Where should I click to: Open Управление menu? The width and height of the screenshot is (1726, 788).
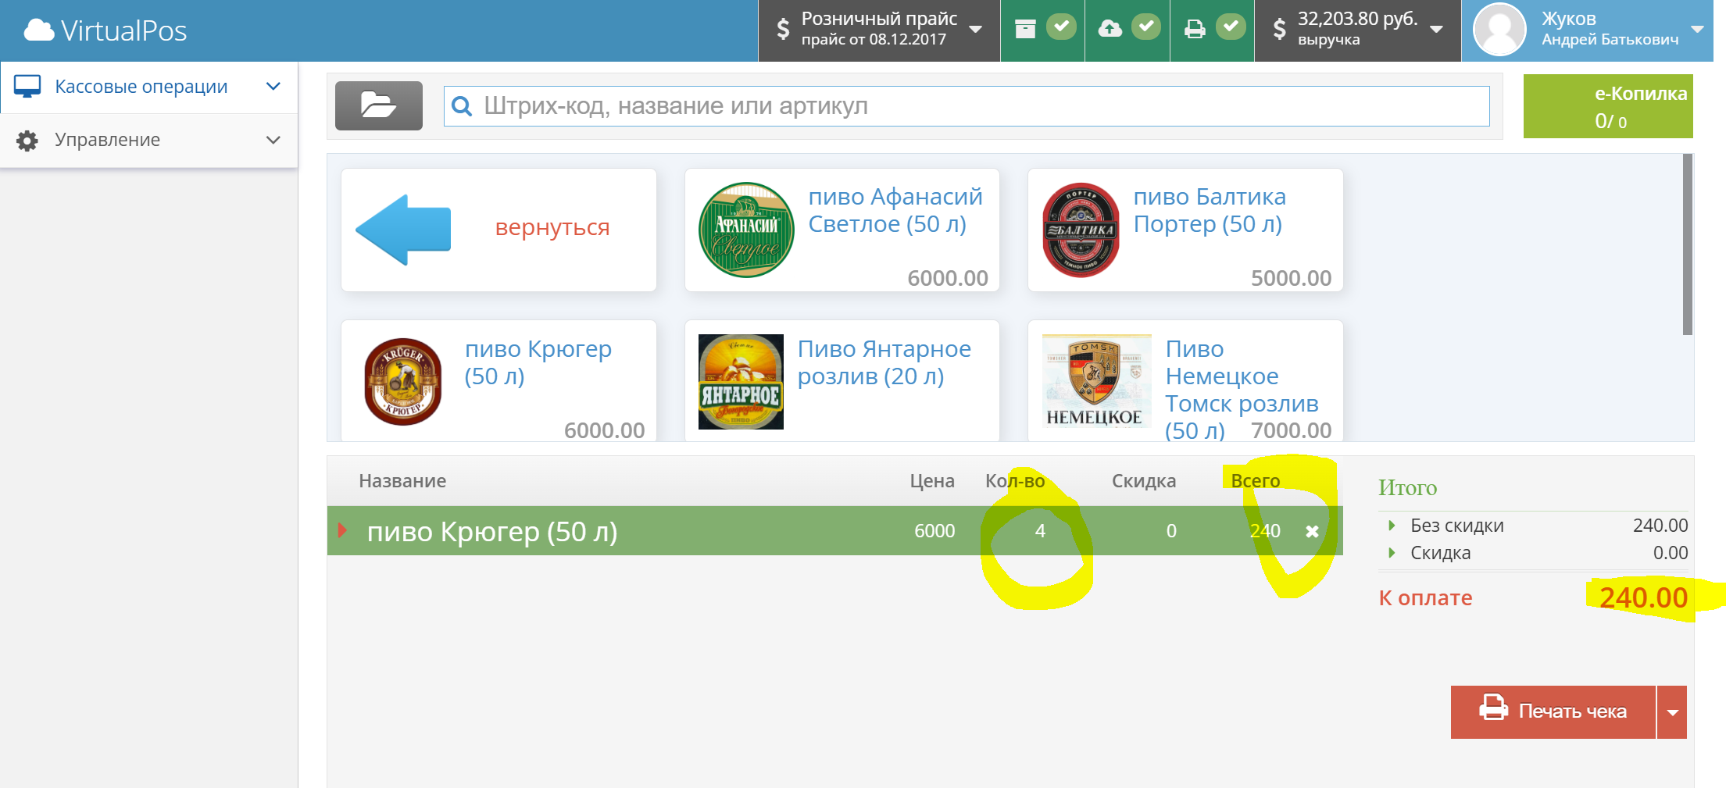coord(148,141)
